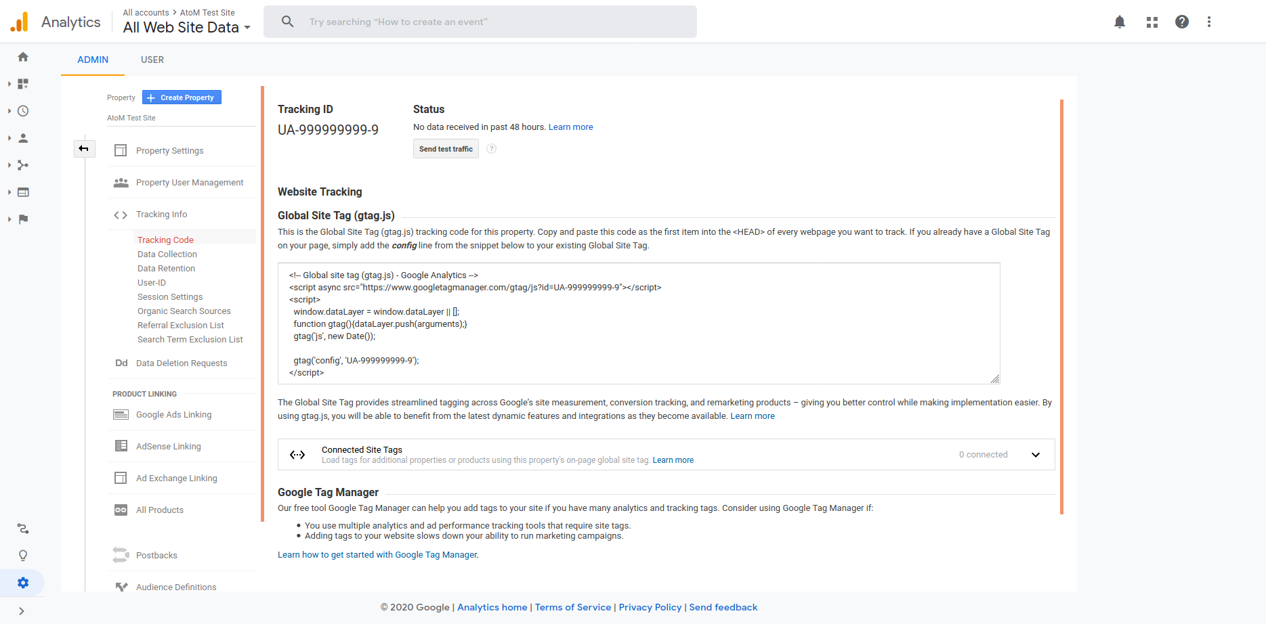Open Learn how to get started with Tag Manager
Screen dimensions: 1266x624
378,555
